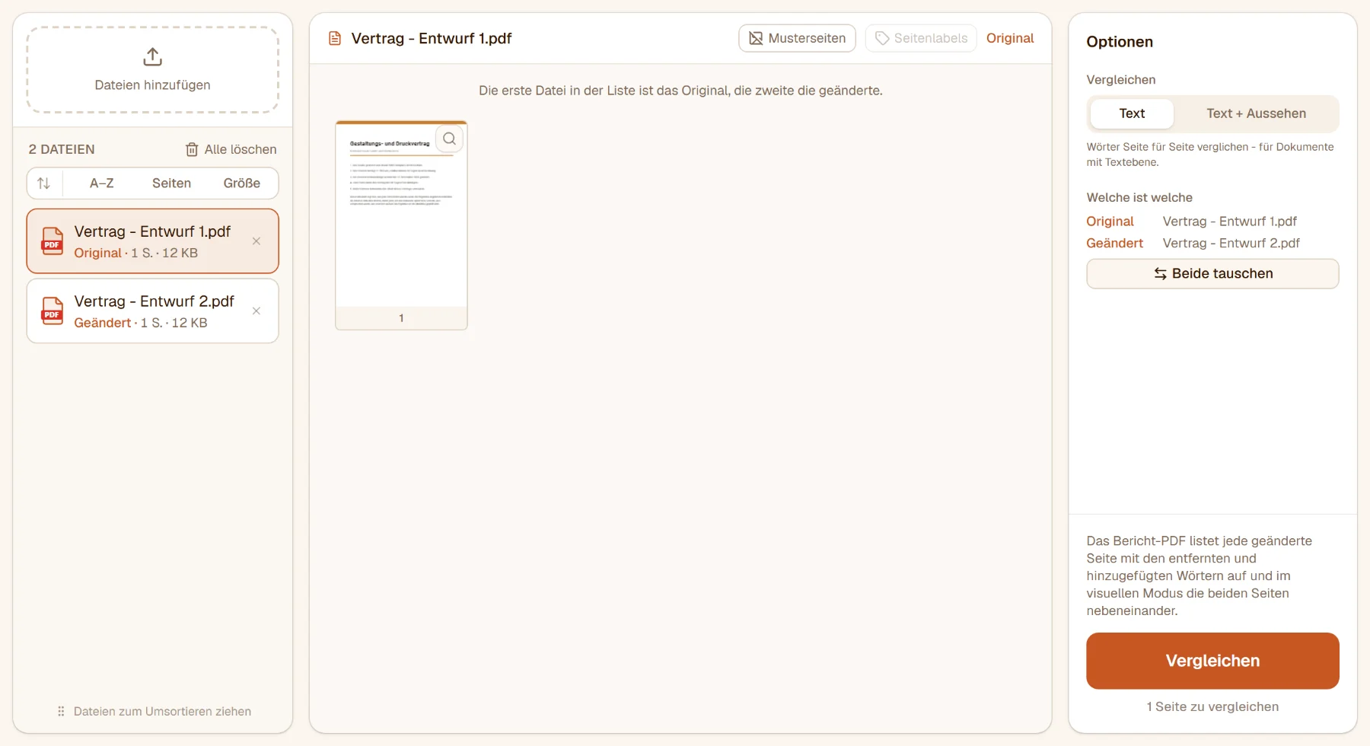1370x746 pixels.
Task: Click the Optionen heading
Action: coord(1120,42)
